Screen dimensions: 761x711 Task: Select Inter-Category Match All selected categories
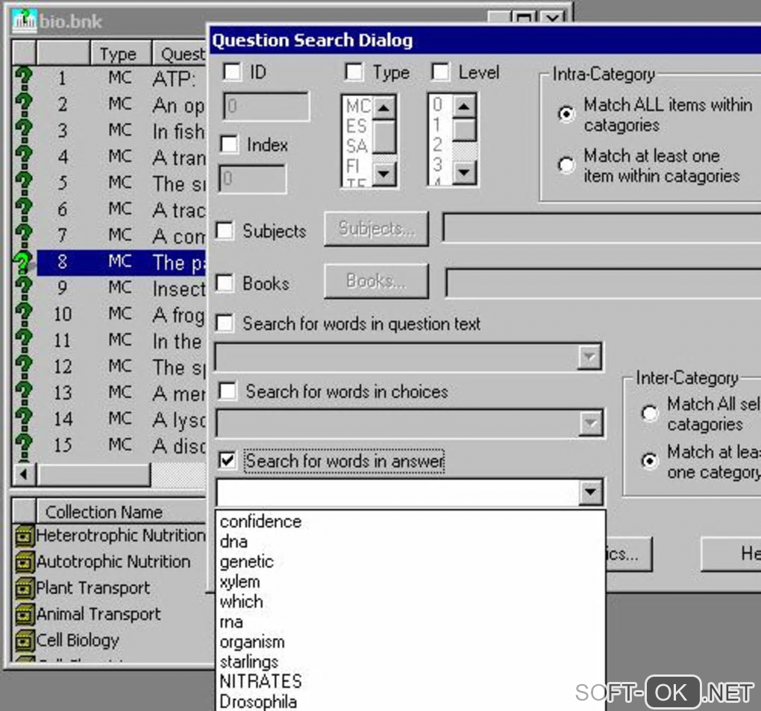pyautogui.click(x=649, y=414)
